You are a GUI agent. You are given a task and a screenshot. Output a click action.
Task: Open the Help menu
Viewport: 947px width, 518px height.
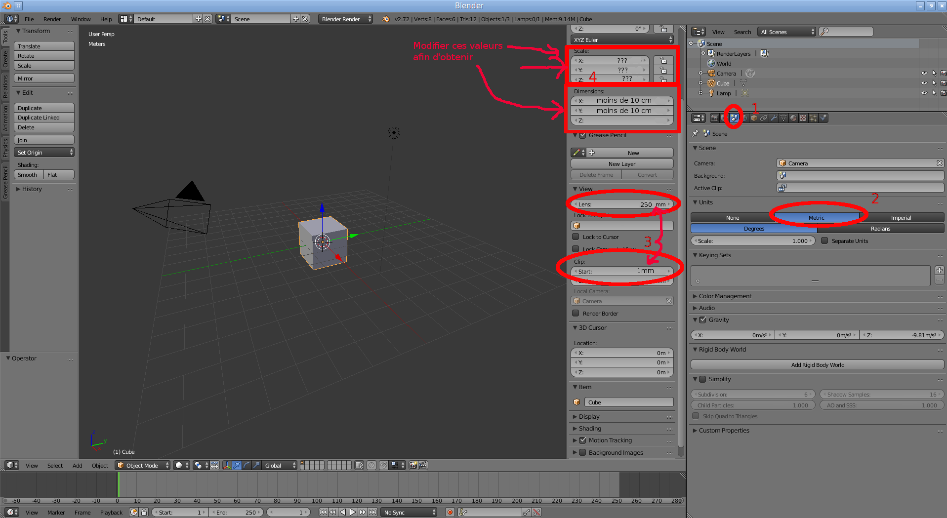coord(106,19)
